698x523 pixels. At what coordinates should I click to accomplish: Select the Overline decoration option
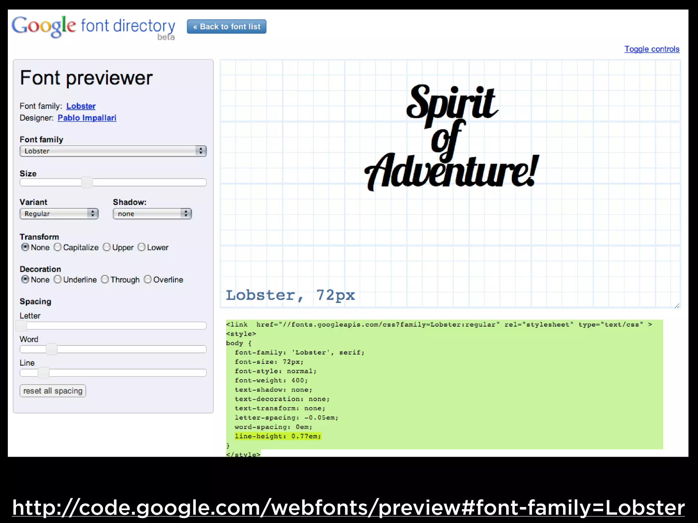coord(148,279)
